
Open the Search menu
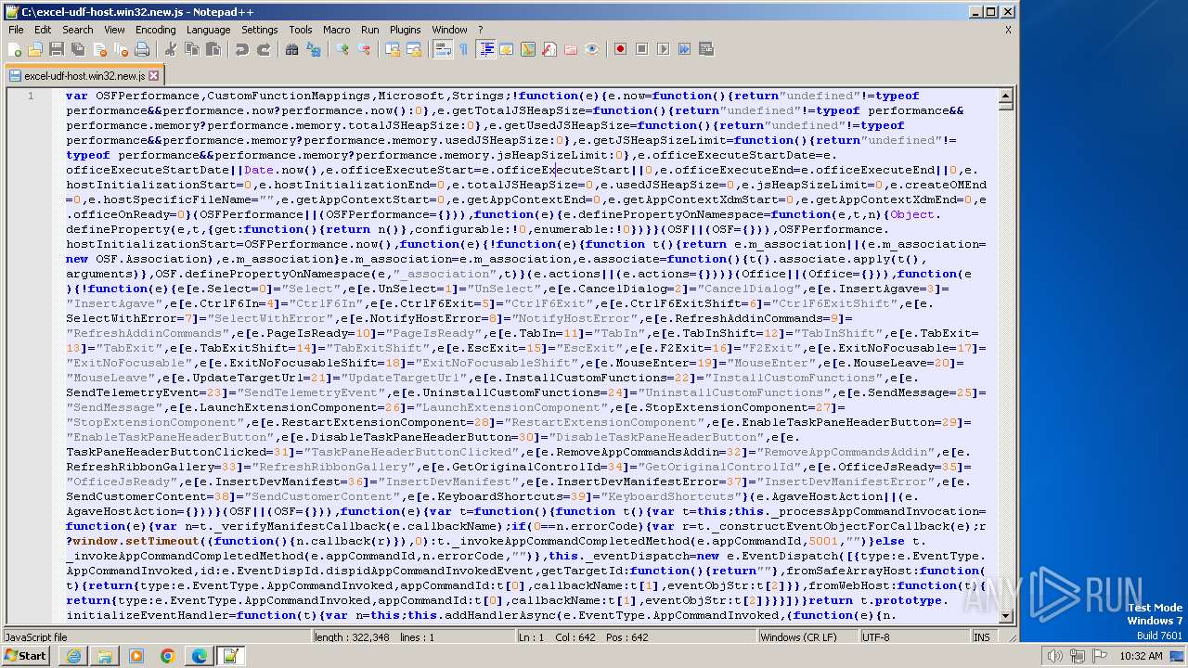click(78, 30)
